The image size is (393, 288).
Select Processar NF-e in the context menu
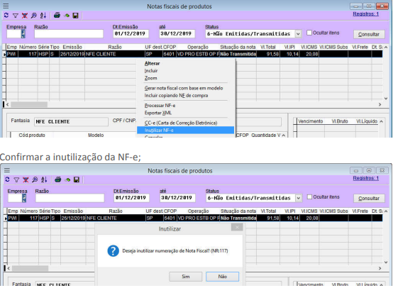point(160,106)
